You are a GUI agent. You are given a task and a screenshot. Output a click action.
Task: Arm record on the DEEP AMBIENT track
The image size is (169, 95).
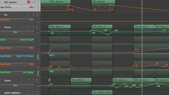(29, 93)
